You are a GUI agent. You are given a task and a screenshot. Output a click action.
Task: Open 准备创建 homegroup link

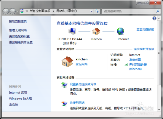click(135, 60)
